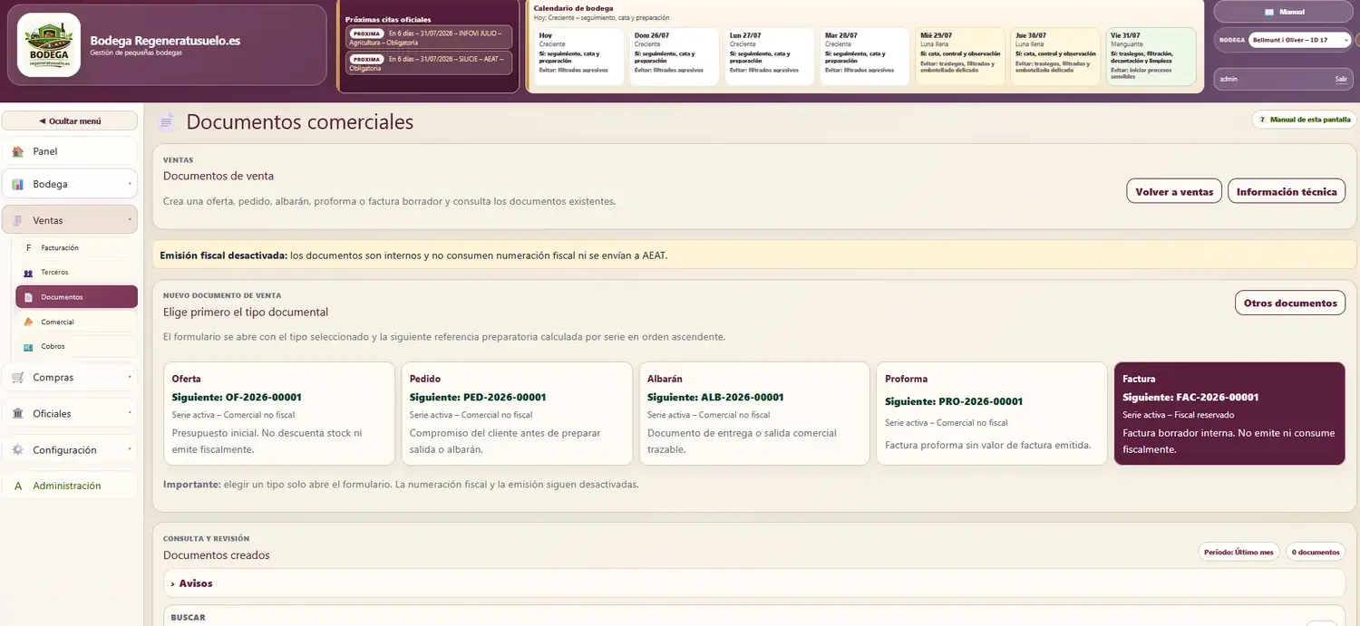Image resolution: width=1360 pixels, height=626 pixels.
Task: Open the Información técnica button
Action: (1287, 191)
